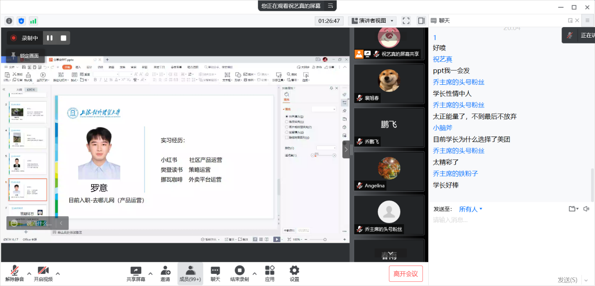This screenshot has width=595, height=286.
Task: Open chat folder file icon
Action: (x=572, y=209)
